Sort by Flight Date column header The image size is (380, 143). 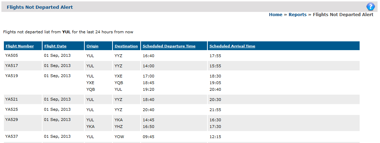(56, 46)
